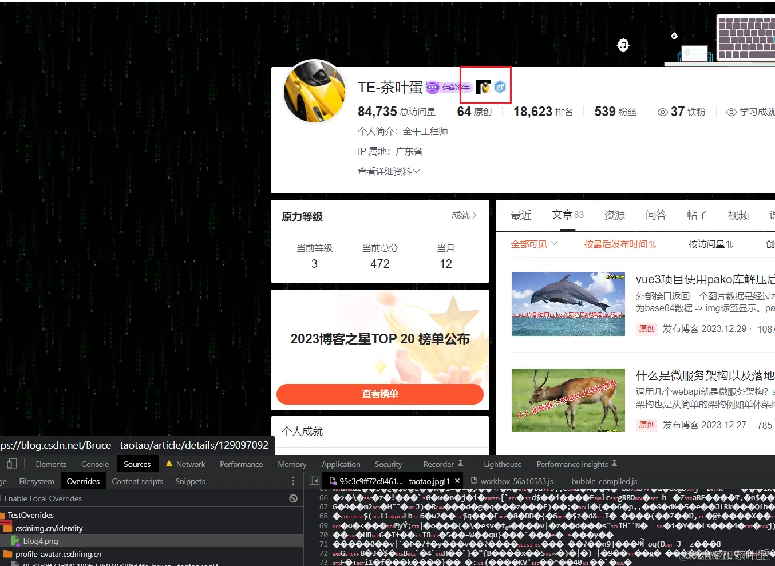This screenshot has height=566, width=775.
Task: Open the Snippets sources pane
Action: click(x=190, y=481)
